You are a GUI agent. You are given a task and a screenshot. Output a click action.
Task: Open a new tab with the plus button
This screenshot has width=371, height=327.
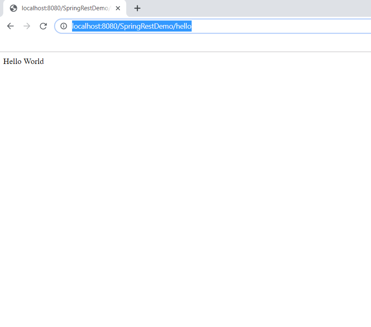tap(138, 8)
